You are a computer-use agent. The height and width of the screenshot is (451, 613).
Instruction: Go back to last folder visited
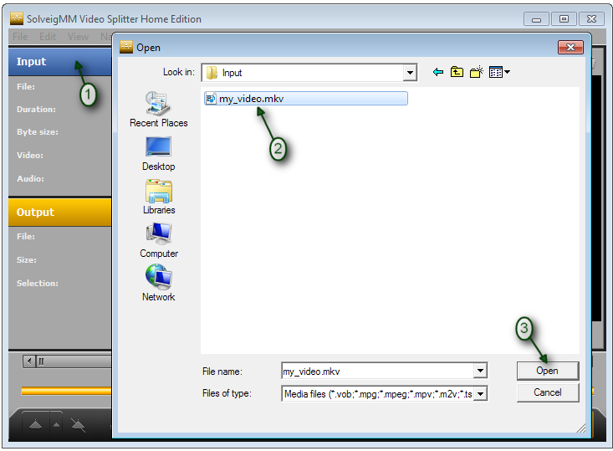[438, 72]
